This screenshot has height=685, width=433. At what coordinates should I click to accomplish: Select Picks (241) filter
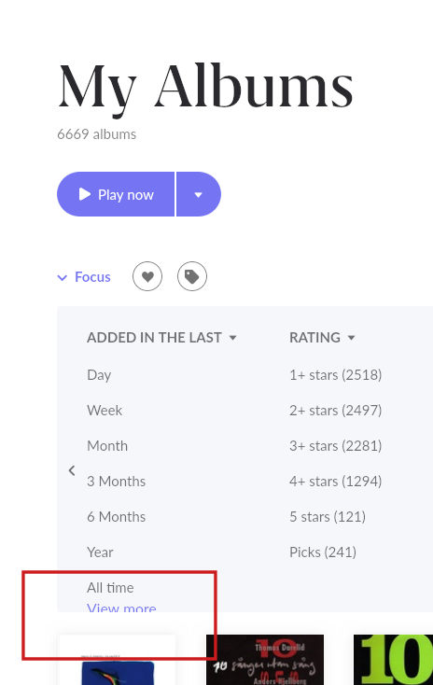pos(323,552)
